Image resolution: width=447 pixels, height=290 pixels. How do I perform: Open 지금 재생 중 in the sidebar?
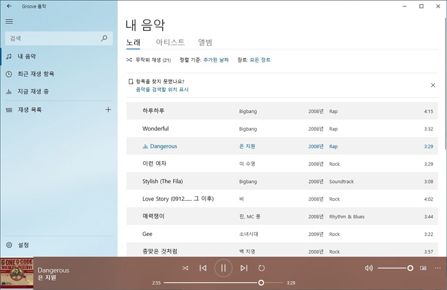tap(59, 92)
